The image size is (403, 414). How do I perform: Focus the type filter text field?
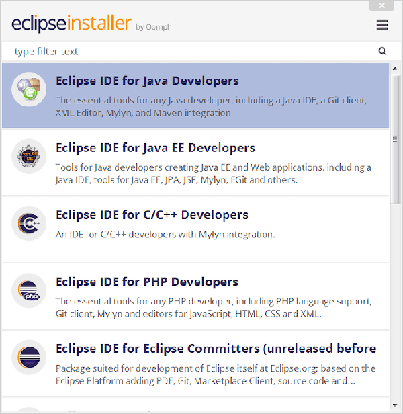click(x=195, y=52)
